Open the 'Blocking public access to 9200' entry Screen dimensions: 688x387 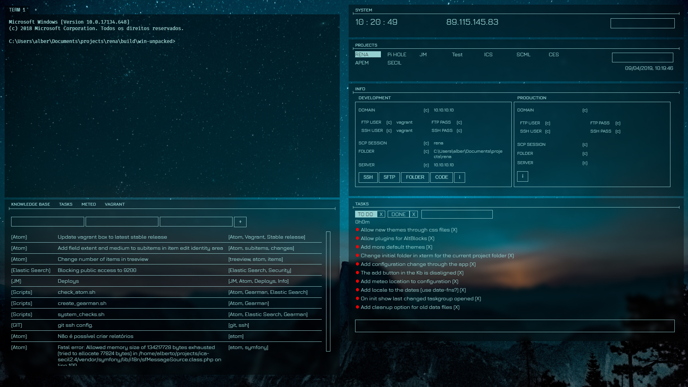tap(97, 270)
